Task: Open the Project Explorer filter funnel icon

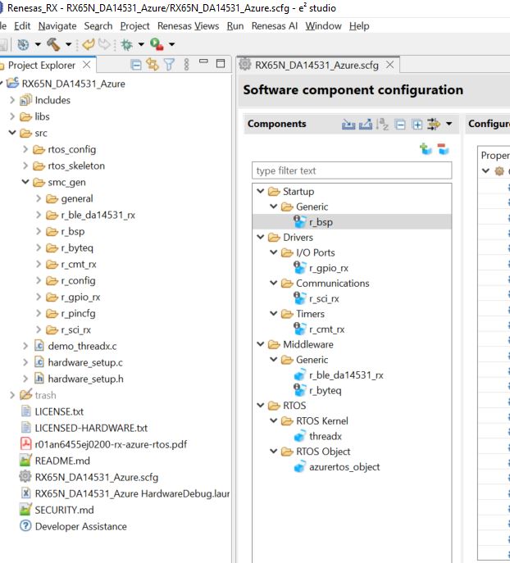Action: (x=169, y=65)
